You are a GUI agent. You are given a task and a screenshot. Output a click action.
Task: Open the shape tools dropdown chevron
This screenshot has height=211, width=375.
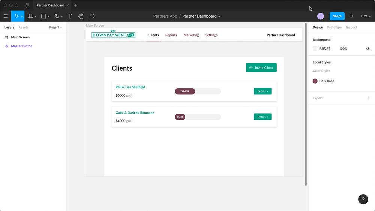point(48,16)
